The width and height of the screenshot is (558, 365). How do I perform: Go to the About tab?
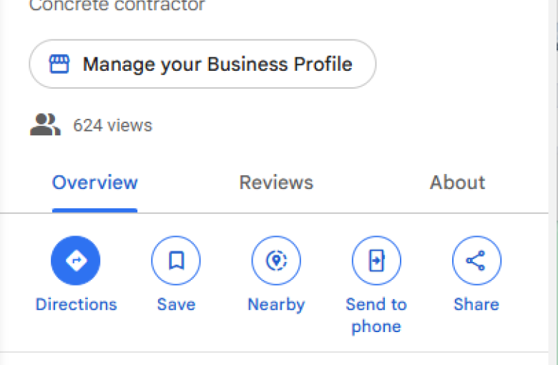(458, 182)
